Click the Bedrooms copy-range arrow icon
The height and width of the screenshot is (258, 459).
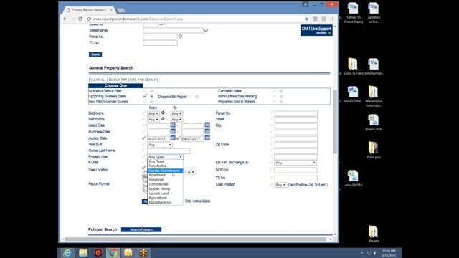(163, 113)
